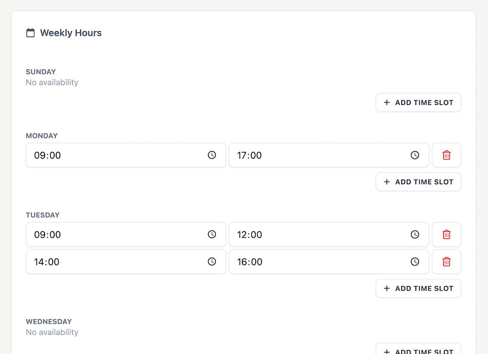Delete Tuesday's 09:00–12:00 time slot
The height and width of the screenshot is (354, 488).
pos(447,234)
